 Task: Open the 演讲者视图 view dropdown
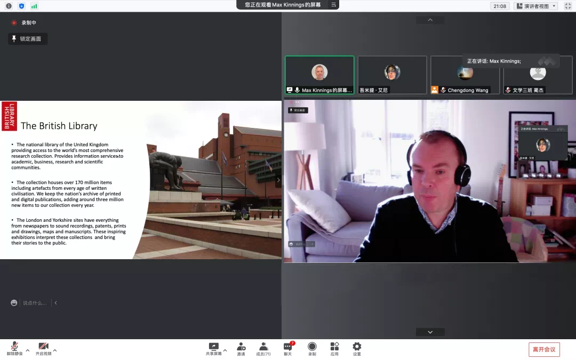[535, 6]
